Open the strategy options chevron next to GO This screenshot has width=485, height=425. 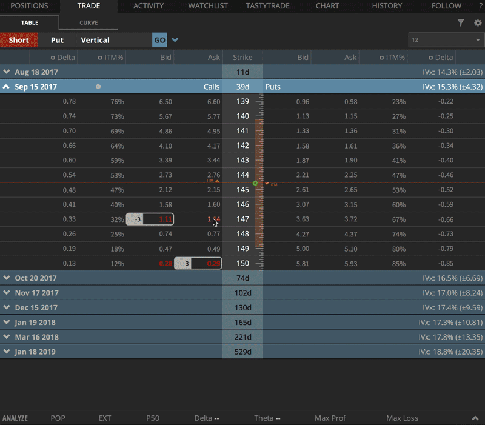175,40
